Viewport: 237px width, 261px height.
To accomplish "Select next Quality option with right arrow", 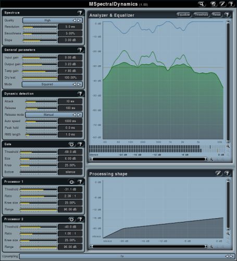I will click(x=79, y=20).
